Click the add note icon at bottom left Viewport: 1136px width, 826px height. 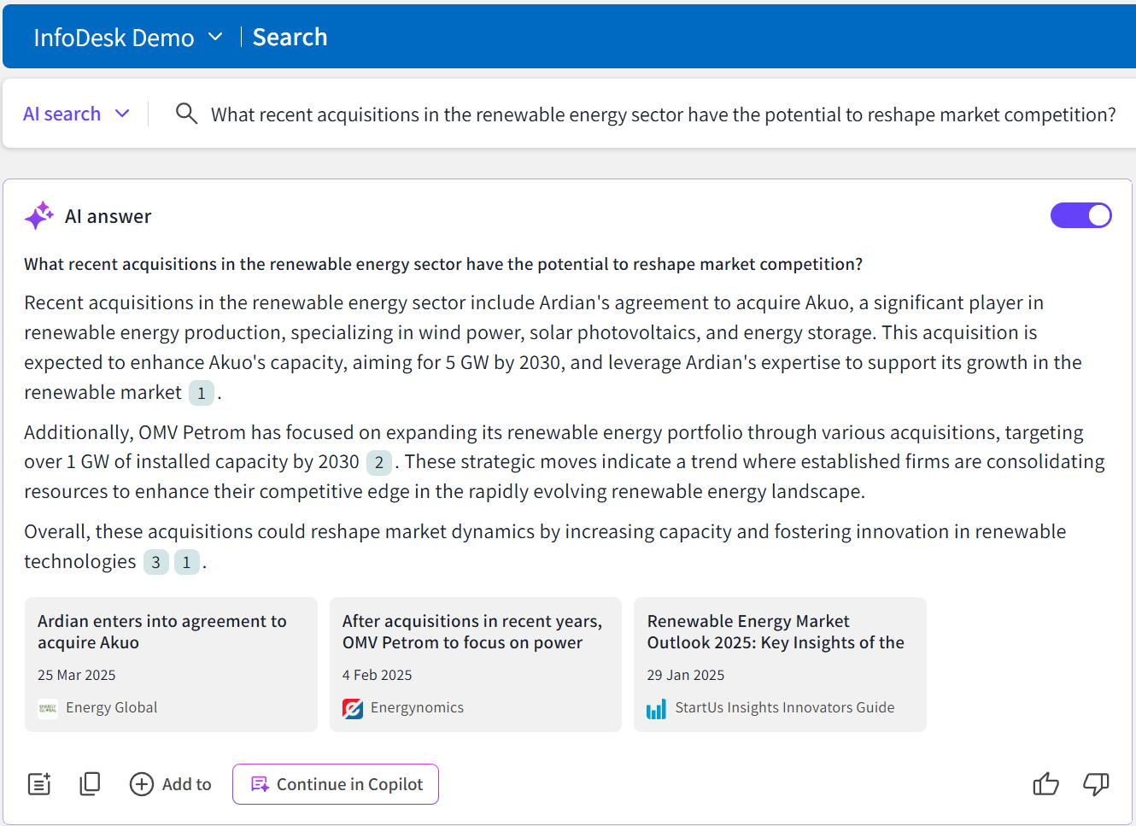click(39, 784)
